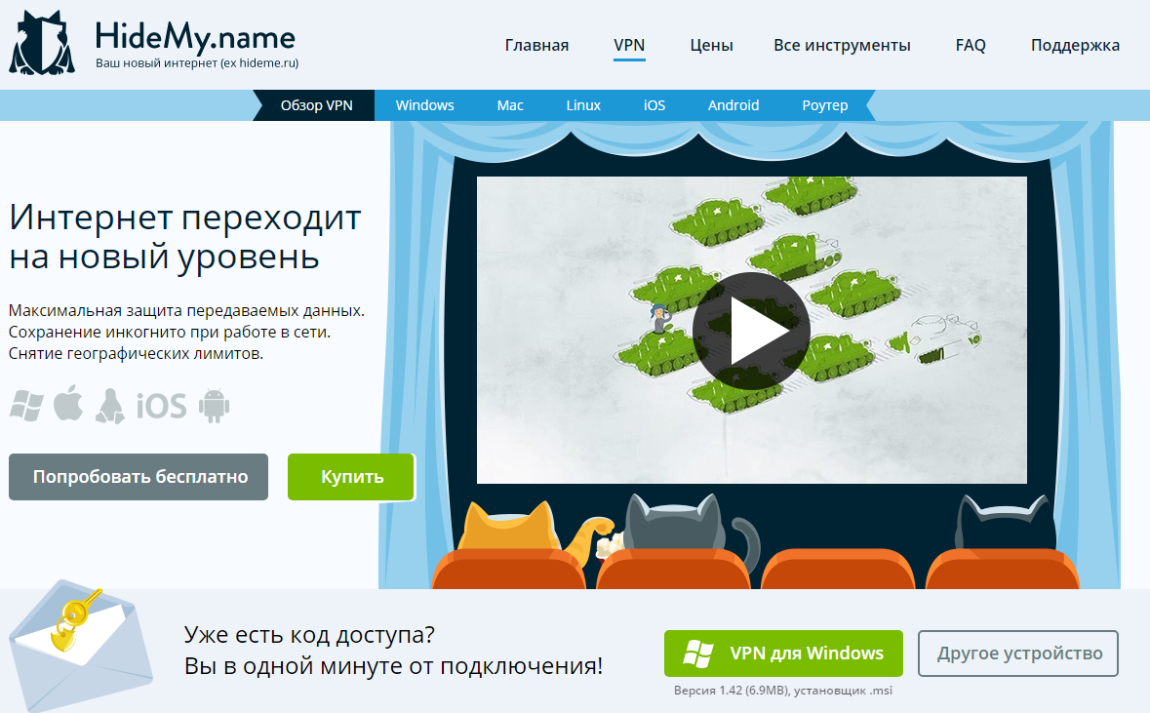Click the Попробовать бесплатно button
1150x713 pixels.
pos(139,477)
